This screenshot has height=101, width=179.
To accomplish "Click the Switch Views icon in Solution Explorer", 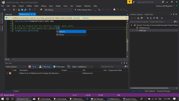I will [142, 18].
